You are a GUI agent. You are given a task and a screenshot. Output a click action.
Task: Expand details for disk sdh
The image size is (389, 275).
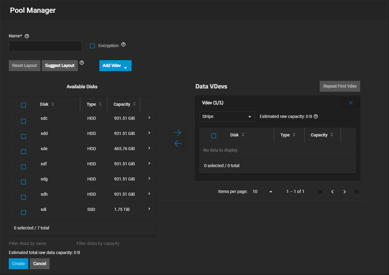[x=149, y=194]
